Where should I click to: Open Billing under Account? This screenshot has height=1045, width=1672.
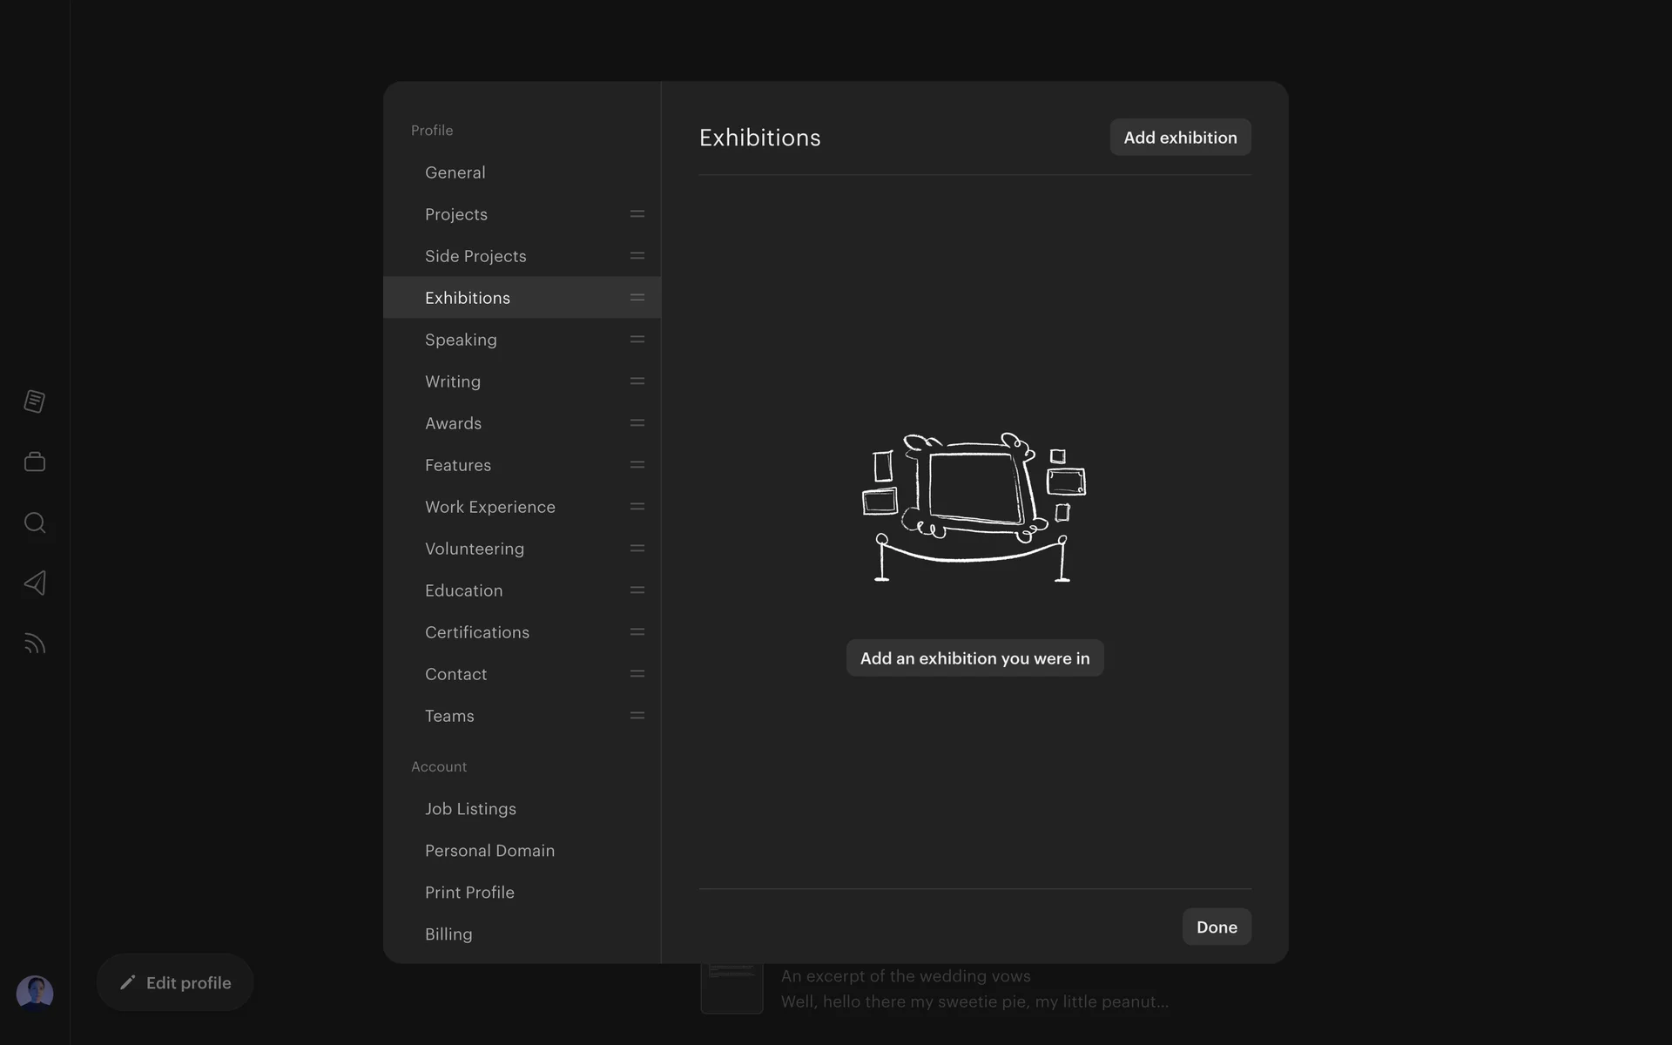[448, 934]
